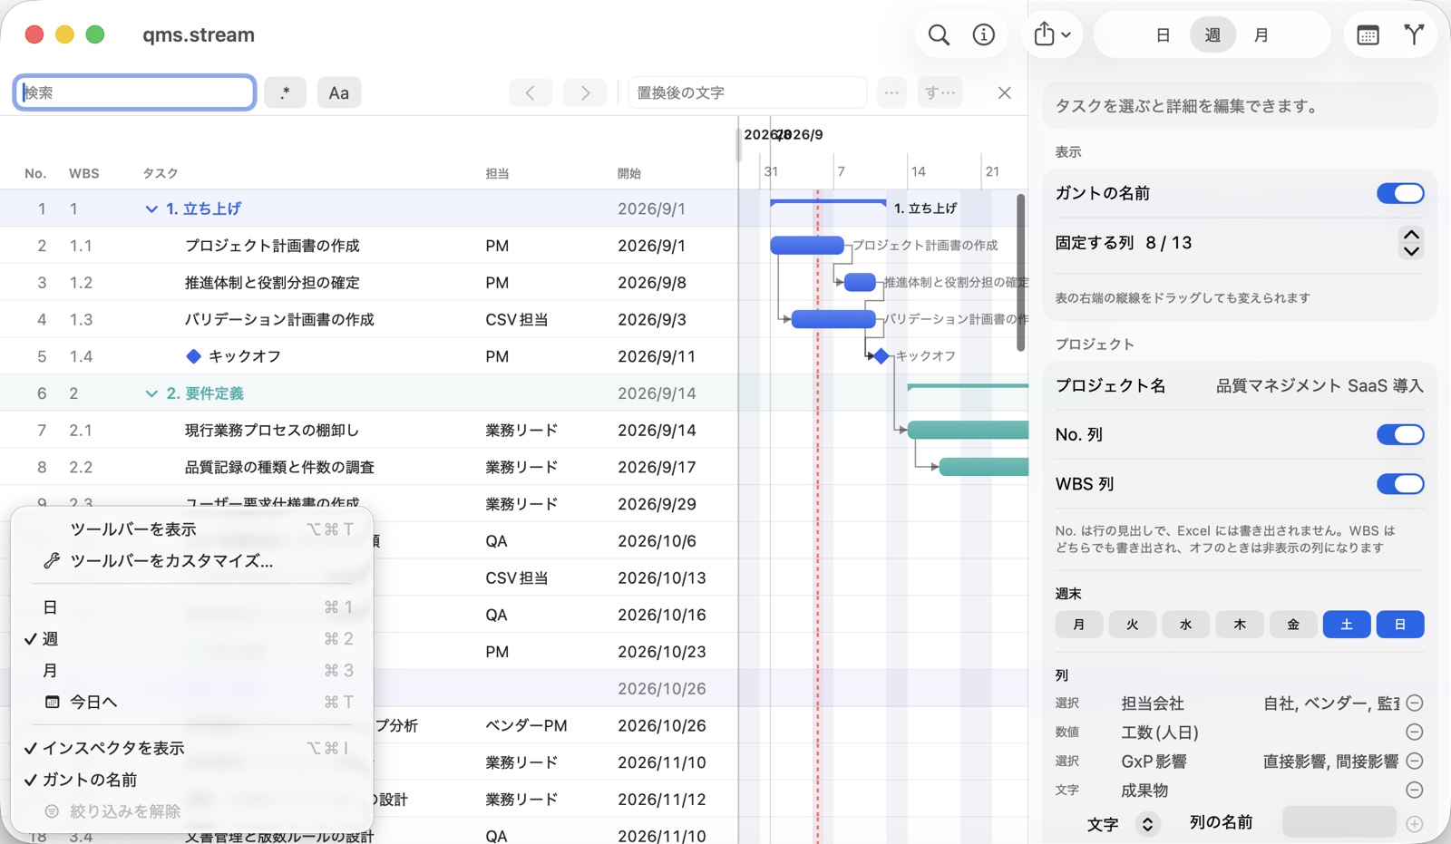The image size is (1451, 844).
Task: Choose 月 in the view menu
Action: click(x=192, y=671)
